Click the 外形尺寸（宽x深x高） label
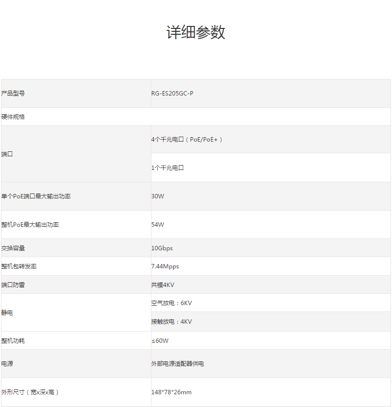Screen dimensions: 392x407 pos(30,392)
